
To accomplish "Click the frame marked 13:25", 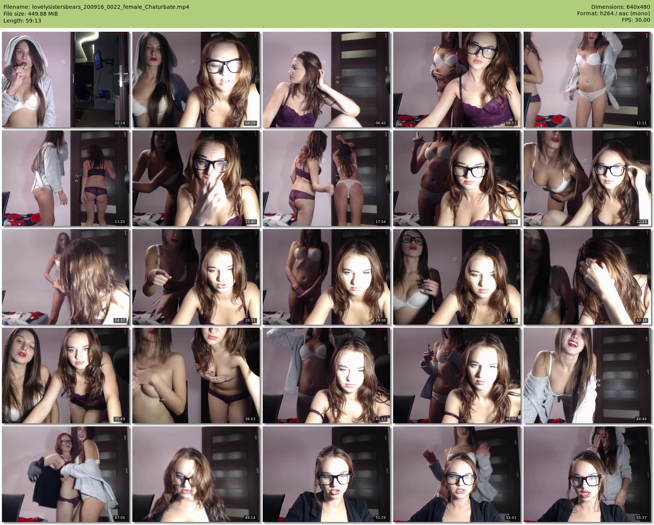I will point(65,178).
